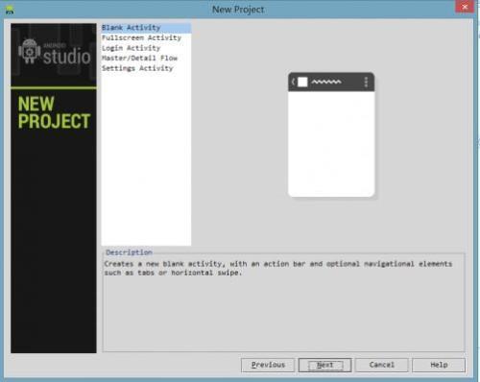This screenshot has width=480, height=382.
Task: Open Help for the wizard
Action: [x=439, y=365]
